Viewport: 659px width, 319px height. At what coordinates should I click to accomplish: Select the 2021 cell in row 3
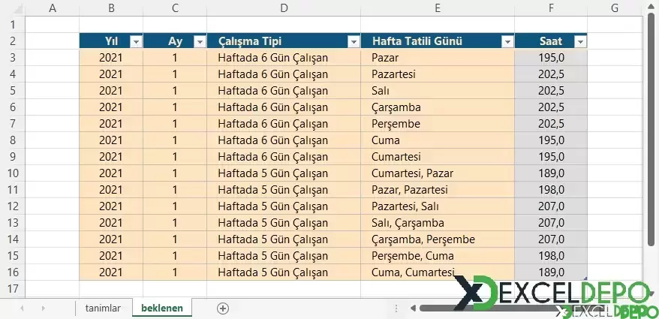click(111, 58)
